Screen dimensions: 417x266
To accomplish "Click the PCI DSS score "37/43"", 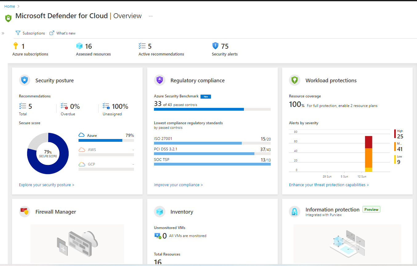I will coord(265,149).
